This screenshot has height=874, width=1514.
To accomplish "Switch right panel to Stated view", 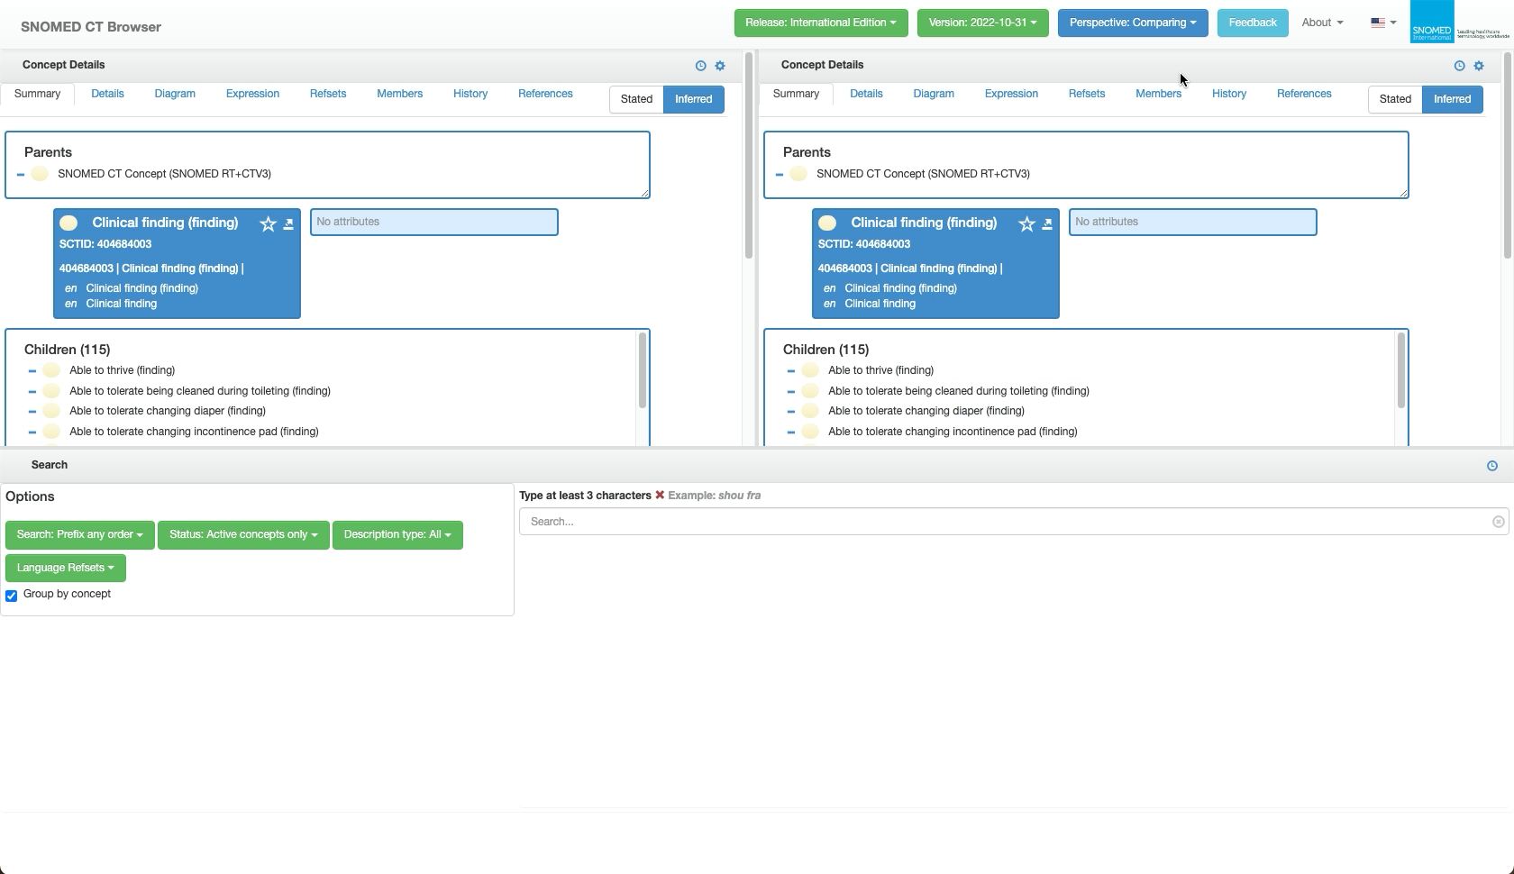I will click(x=1395, y=99).
